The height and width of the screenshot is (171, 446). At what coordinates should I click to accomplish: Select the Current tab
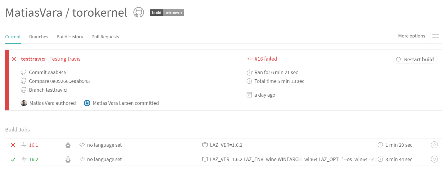[13, 37]
